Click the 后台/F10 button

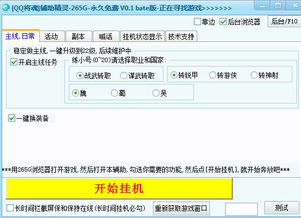coord(284,21)
